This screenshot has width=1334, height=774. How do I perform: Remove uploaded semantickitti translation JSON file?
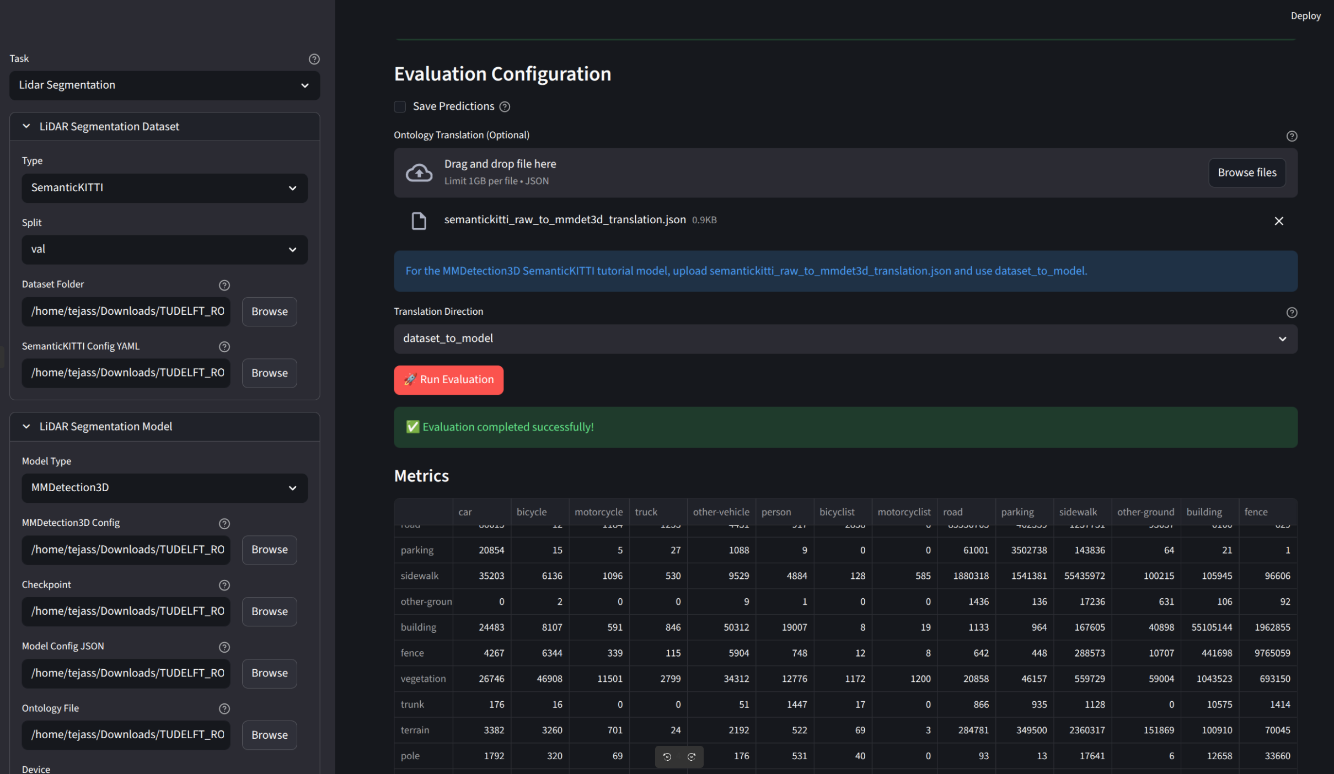[1279, 221]
